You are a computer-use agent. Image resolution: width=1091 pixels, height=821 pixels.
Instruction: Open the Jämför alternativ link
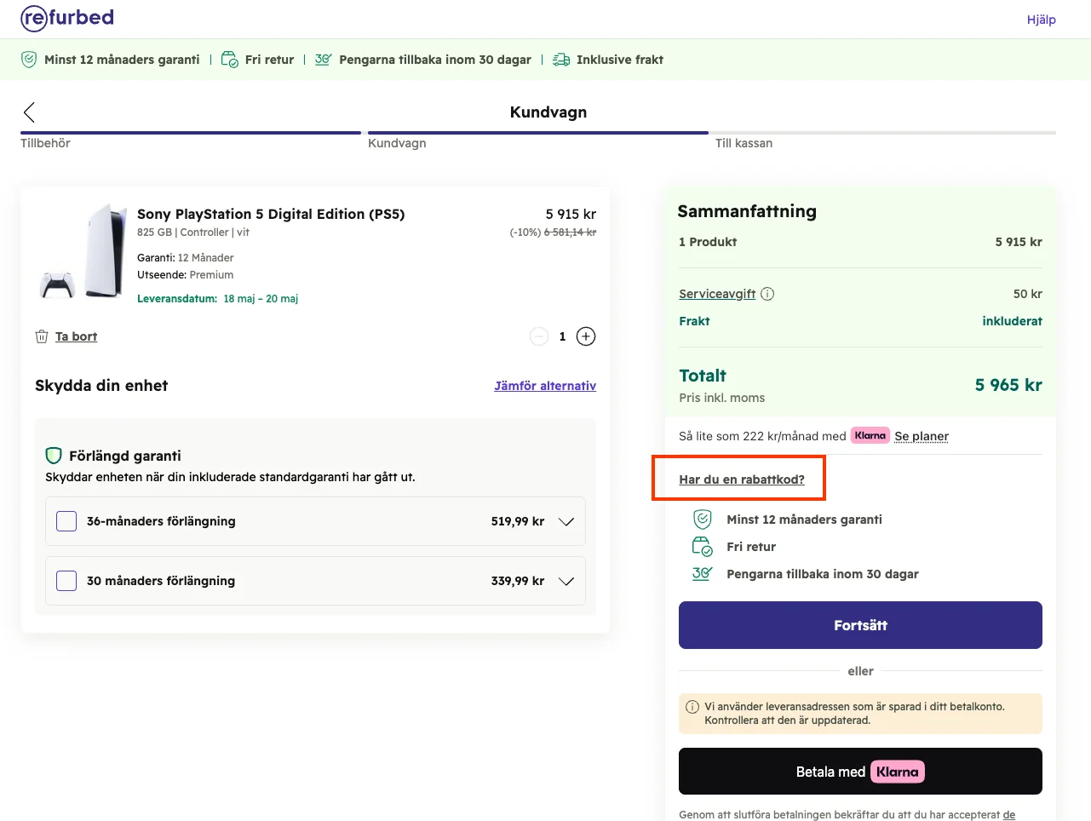pos(545,386)
